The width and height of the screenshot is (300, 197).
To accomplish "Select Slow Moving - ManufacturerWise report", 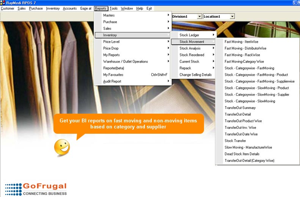I will [248, 147].
